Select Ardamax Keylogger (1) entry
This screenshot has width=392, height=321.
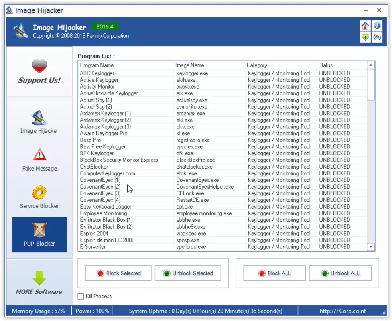click(222, 113)
